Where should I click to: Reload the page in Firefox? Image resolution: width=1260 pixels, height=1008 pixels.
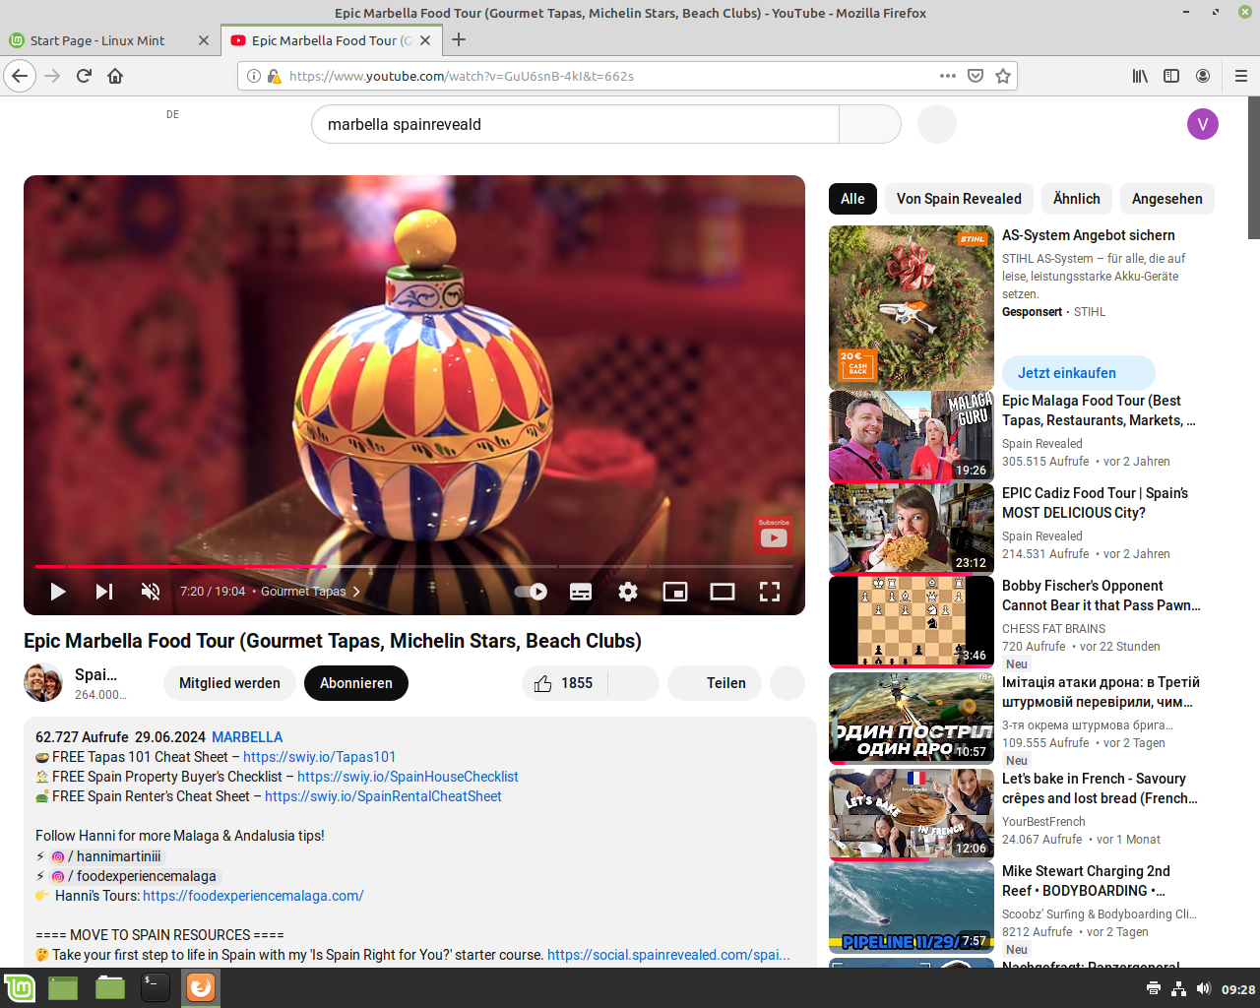(x=84, y=76)
